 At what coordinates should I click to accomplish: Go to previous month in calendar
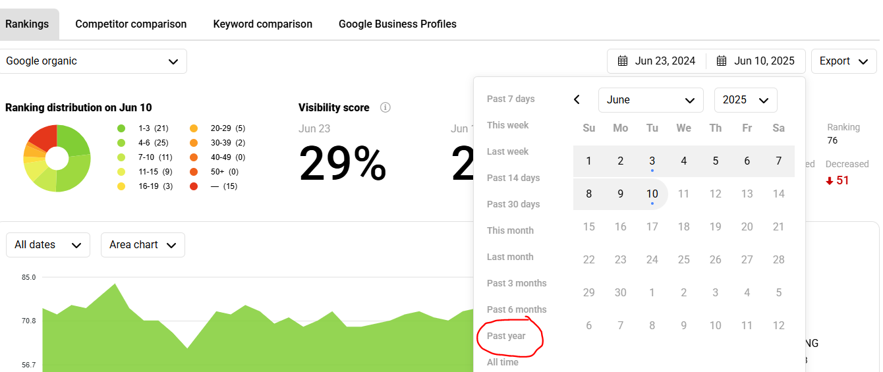click(x=577, y=100)
